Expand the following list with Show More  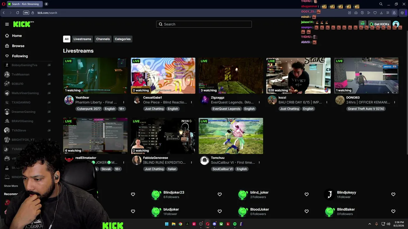click(x=11, y=186)
